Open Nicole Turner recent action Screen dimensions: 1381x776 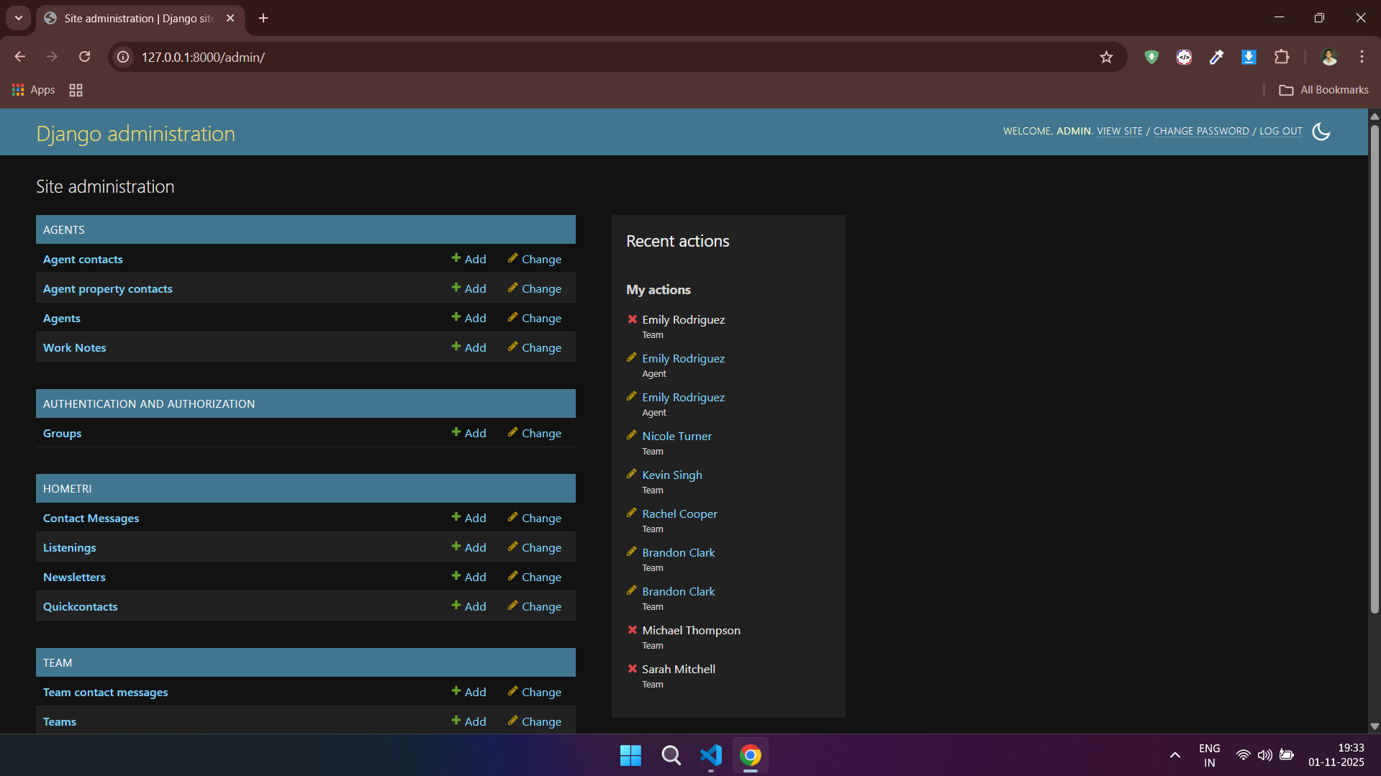[676, 436]
